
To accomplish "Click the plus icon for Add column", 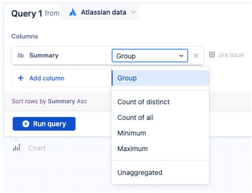I will click(x=21, y=78).
